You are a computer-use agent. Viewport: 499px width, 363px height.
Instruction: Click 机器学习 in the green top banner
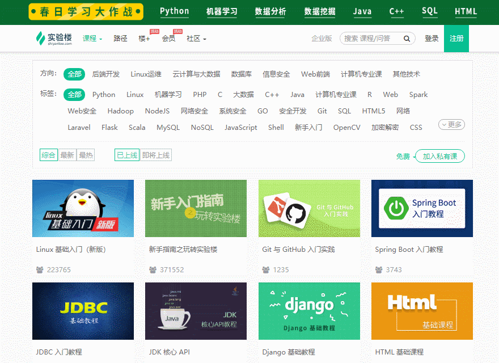222,11
